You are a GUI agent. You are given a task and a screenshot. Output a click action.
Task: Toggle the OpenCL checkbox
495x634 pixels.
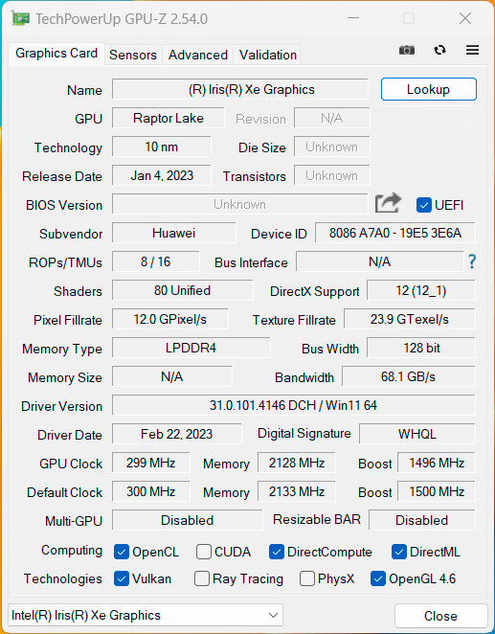(122, 552)
